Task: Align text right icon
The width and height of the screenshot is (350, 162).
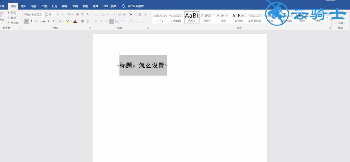Action: (106, 21)
